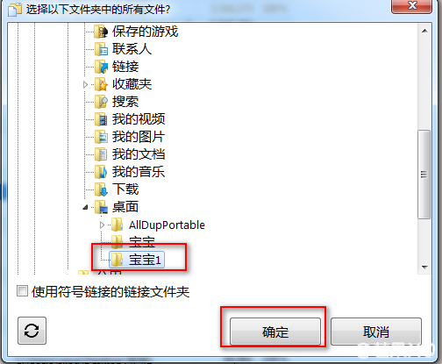Image resolution: width=442 pixels, height=364 pixels.
Task: Click the refresh folder tree icon button
Action: coord(32,331)
